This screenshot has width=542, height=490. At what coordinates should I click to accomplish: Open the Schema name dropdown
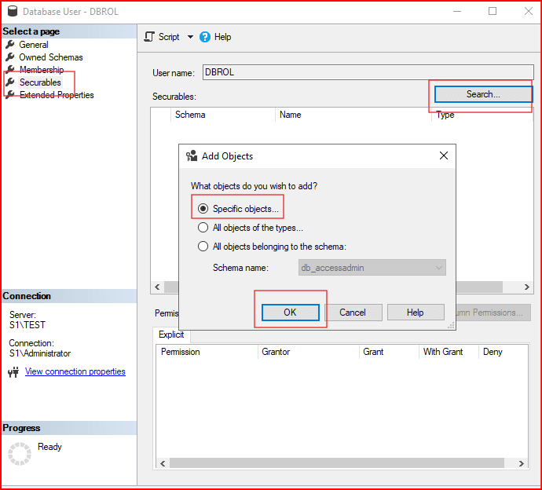tap(438, 268)
